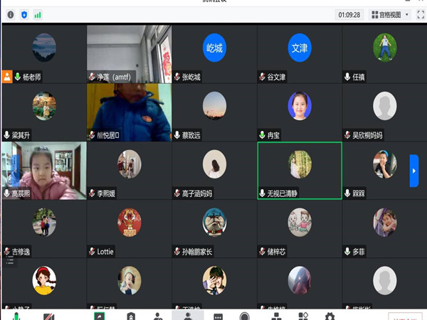Click muted mic icon beside 高子涵妈妈
The width and height of the screenshot is (427, 320).
click(x=177, y=193)
